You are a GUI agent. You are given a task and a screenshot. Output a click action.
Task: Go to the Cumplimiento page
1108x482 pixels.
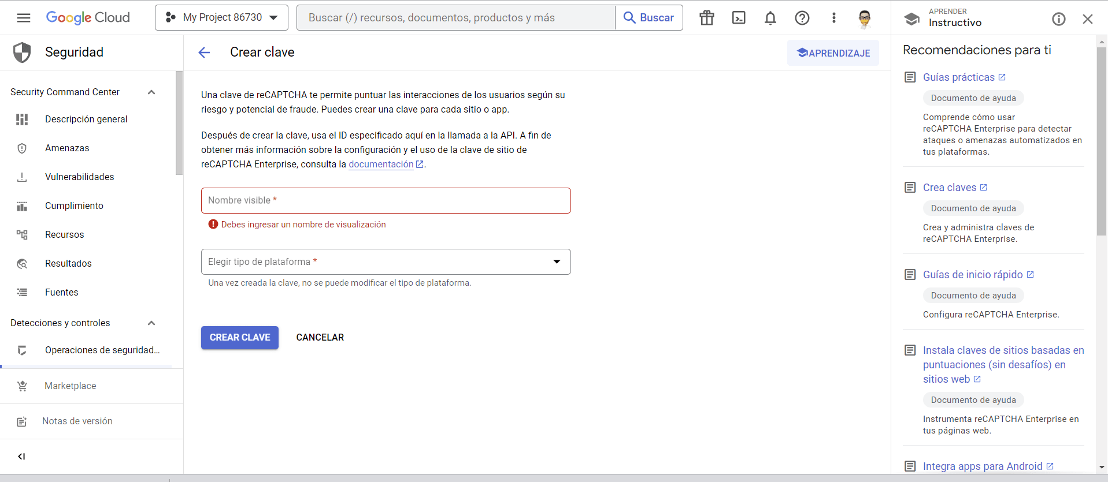(74, 205)
